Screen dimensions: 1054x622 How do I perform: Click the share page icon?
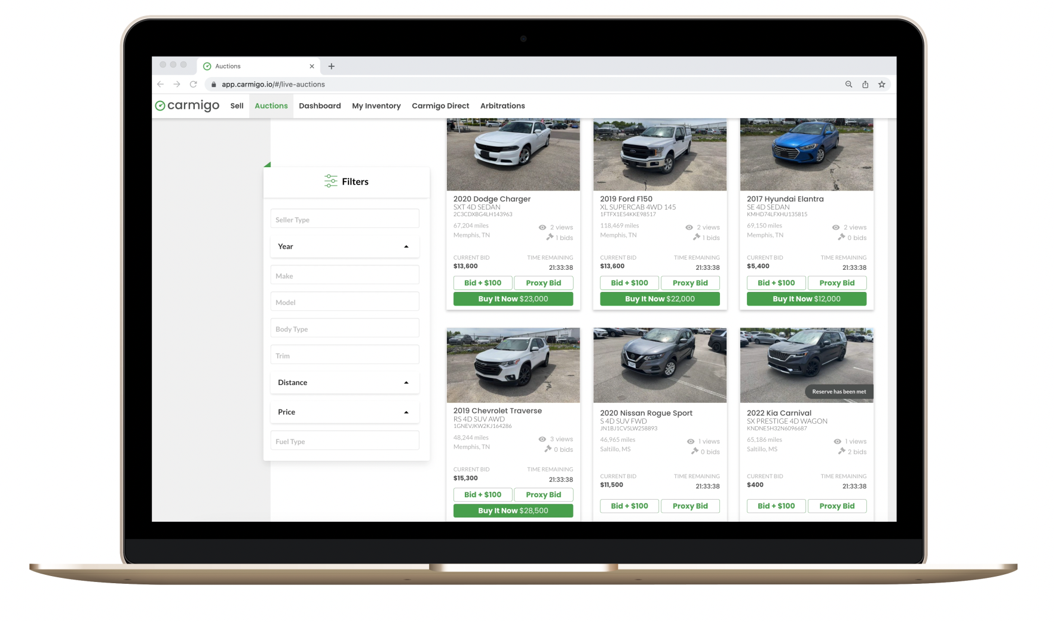coord(865,84)
